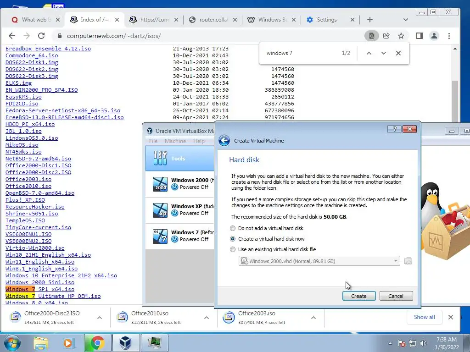
Task: Close the Index of tab
Action: (117, 20)
